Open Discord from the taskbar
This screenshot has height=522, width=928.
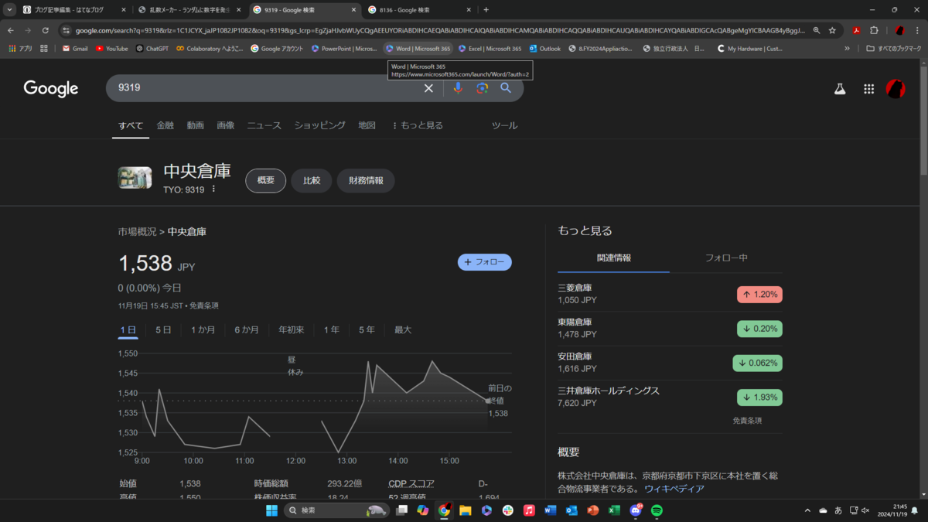pos(636,510)
